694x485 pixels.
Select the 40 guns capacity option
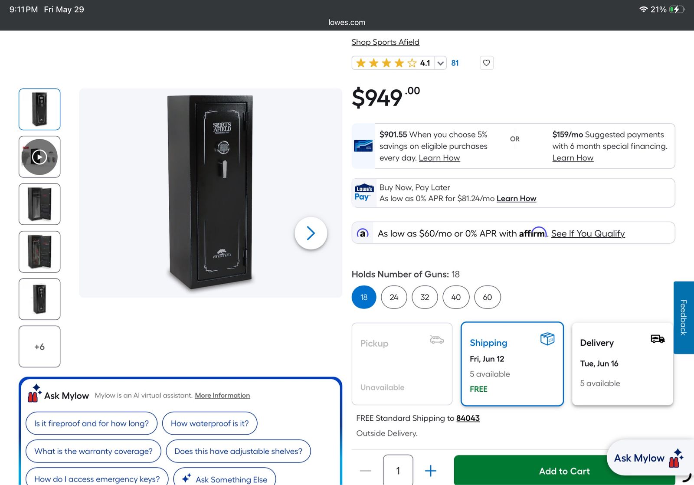pyautogui.click(x=456, y=297)
